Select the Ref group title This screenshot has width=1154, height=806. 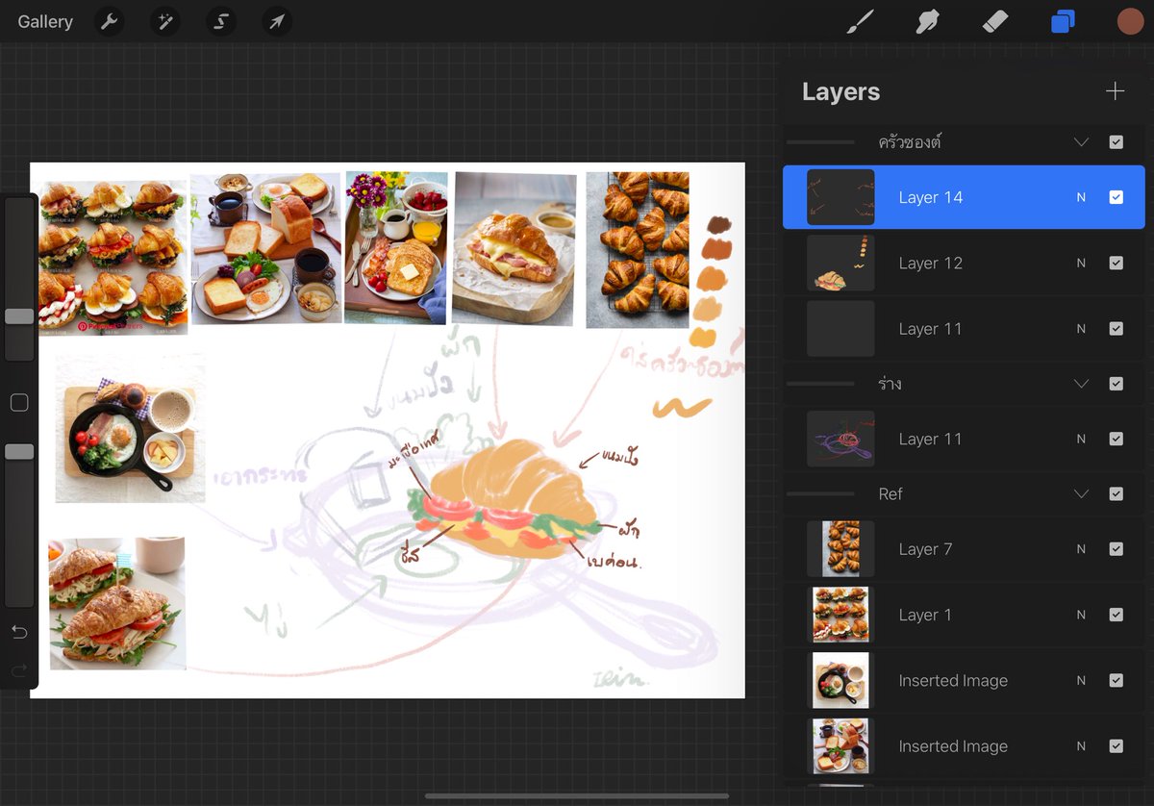891,494
